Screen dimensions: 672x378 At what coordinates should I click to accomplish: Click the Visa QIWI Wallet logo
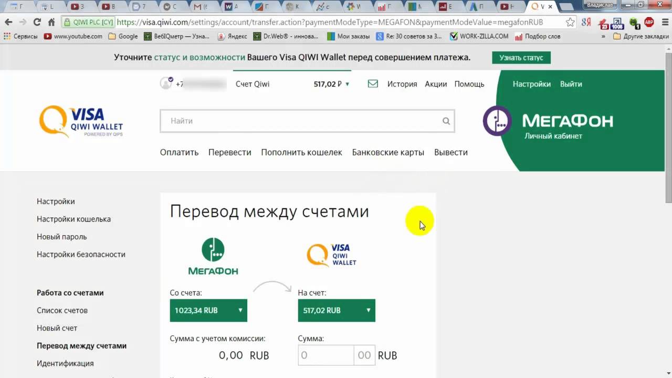[x=81, y=121]
